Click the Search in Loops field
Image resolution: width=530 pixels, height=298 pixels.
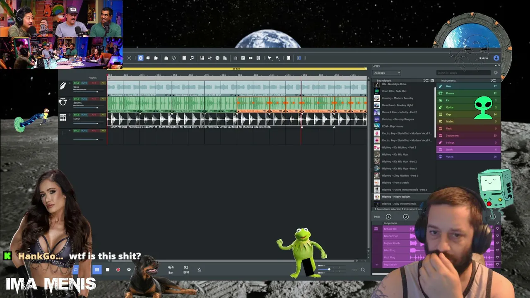tap(463, 73)
